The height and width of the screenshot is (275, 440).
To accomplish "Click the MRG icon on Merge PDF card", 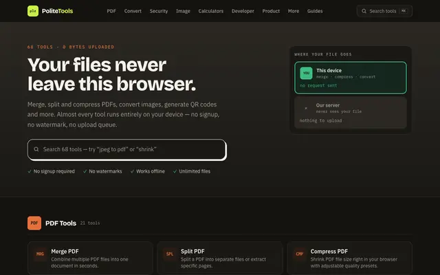I will coord(40,254).
